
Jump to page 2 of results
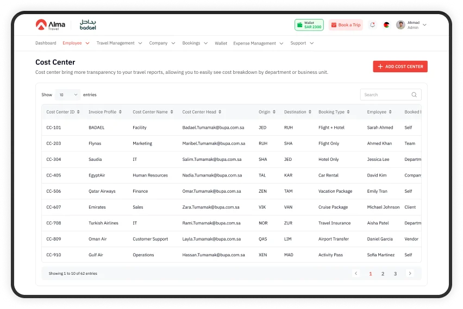point(383,274)
